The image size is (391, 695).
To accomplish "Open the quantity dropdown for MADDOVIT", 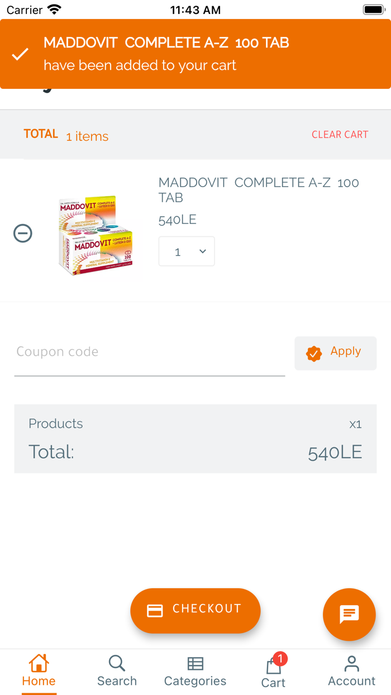I will click(187, 251).
